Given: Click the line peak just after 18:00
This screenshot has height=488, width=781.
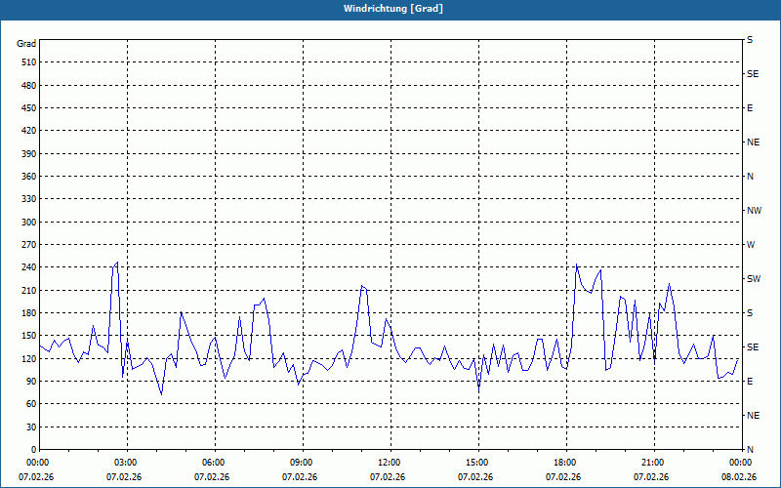Looking at the screenshot, I should pyautogui.click(x=576, y=264).
